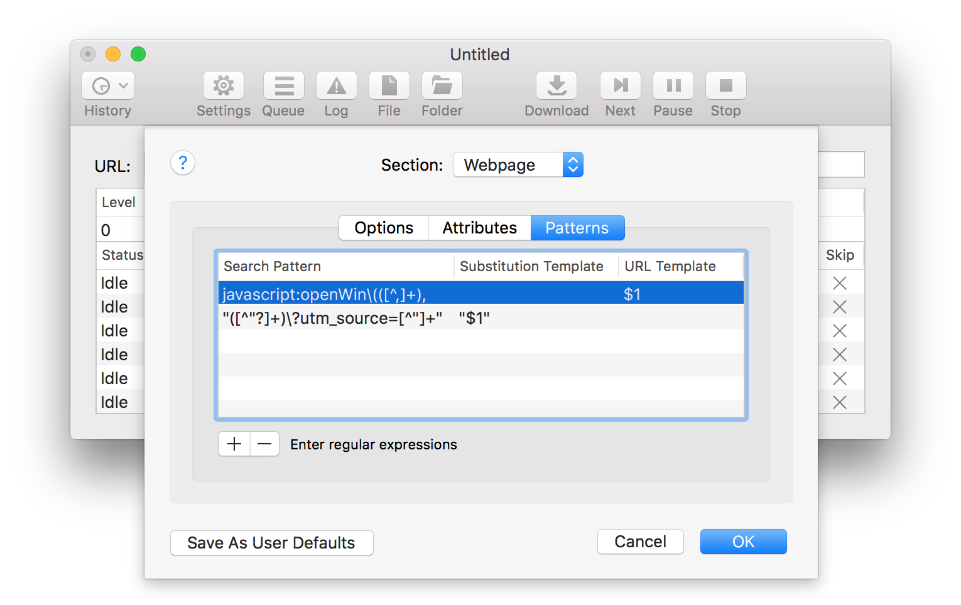Skip to Next in toolbar
The height and width of the screenshot is (605, 961).
click(620, 86)
